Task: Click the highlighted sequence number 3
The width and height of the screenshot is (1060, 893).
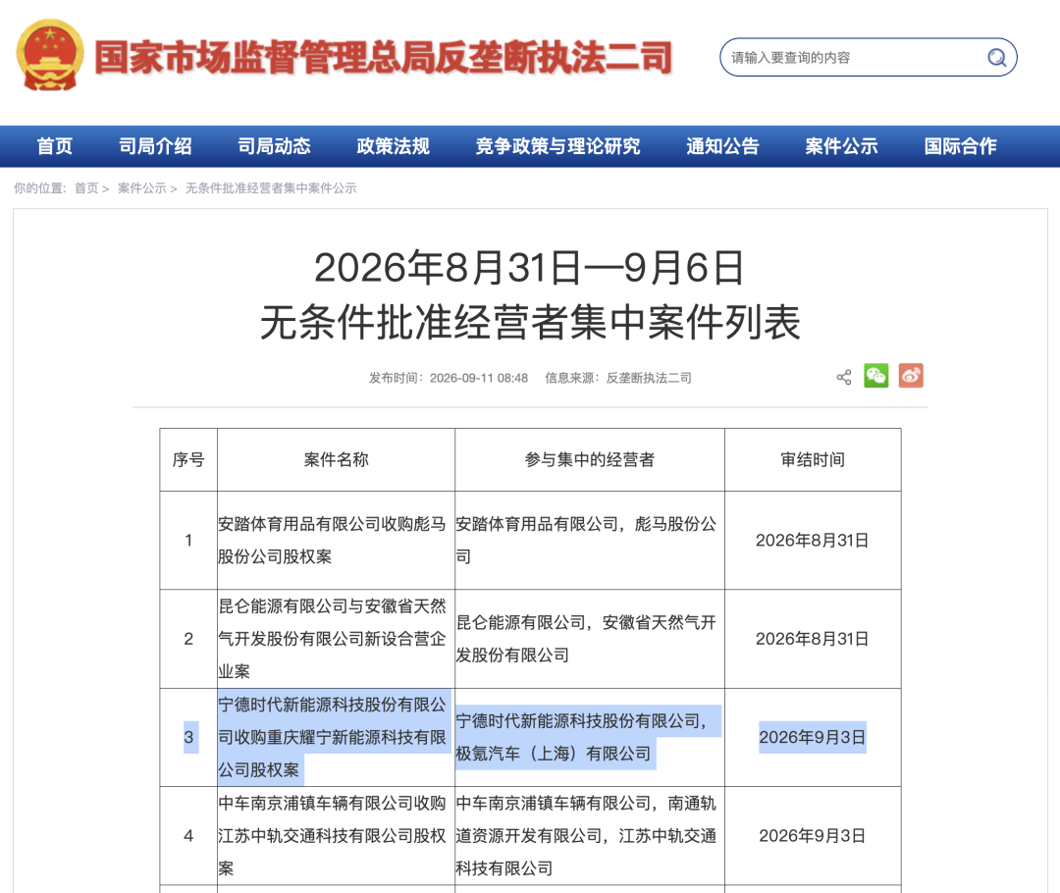Action: (x=188, y=737)
